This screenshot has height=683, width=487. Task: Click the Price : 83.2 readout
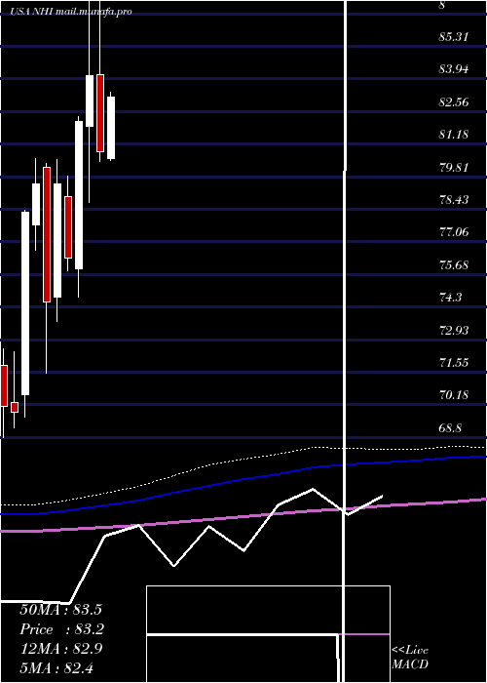pos(62,629)
